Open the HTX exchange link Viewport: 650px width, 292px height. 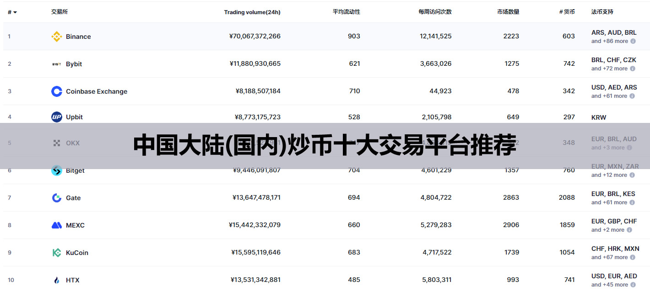click(72, 280)
